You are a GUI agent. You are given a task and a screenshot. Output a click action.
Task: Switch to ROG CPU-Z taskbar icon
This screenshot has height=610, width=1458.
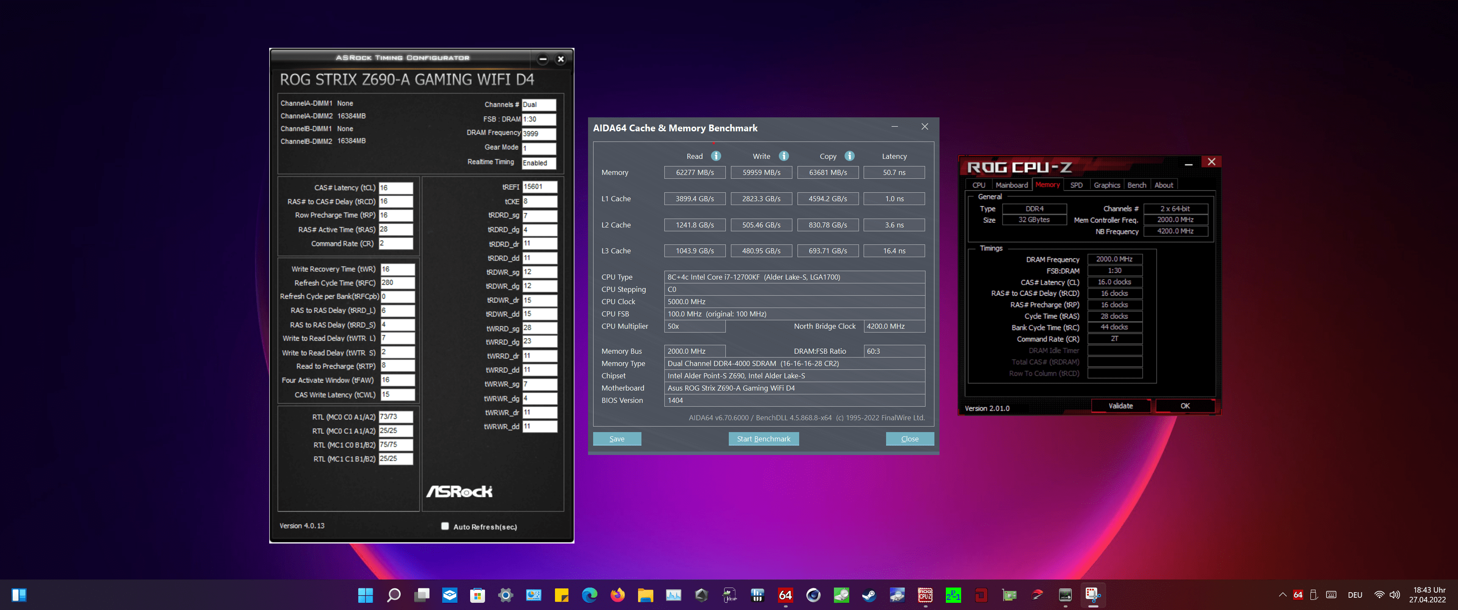pyautogui.click(x=926, y=595)
